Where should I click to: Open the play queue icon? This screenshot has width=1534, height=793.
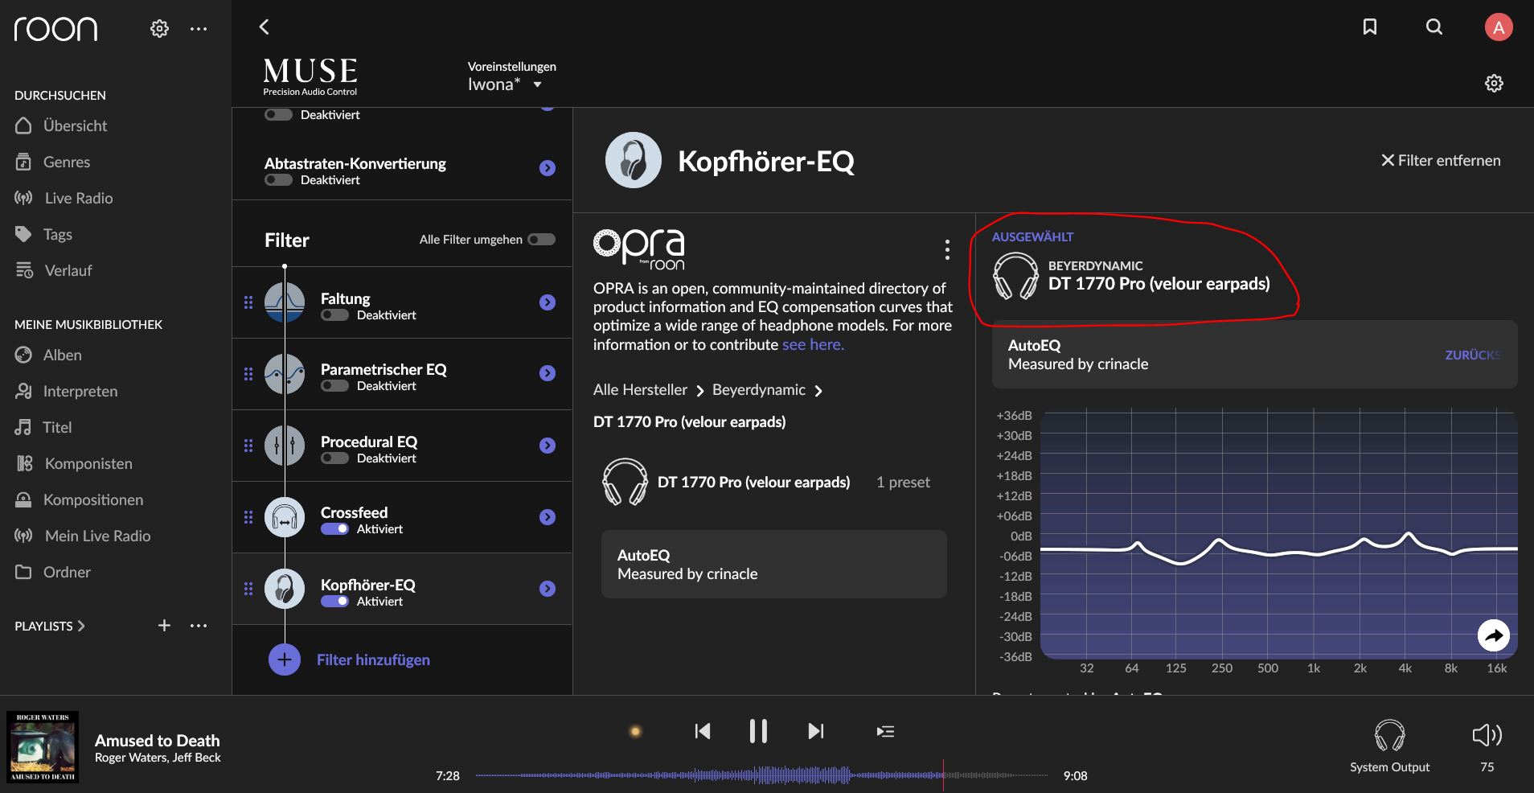[885, 731]
